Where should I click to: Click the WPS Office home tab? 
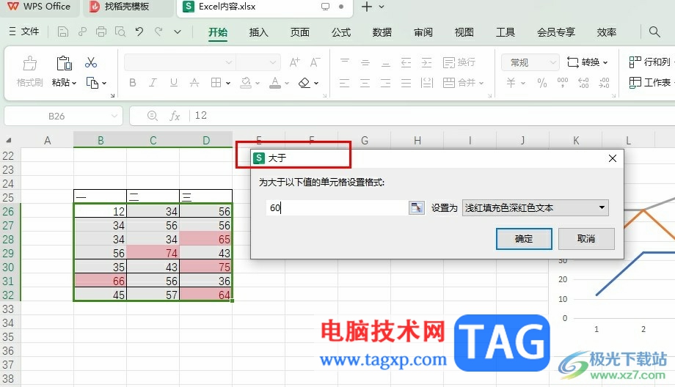coord(39,7)
